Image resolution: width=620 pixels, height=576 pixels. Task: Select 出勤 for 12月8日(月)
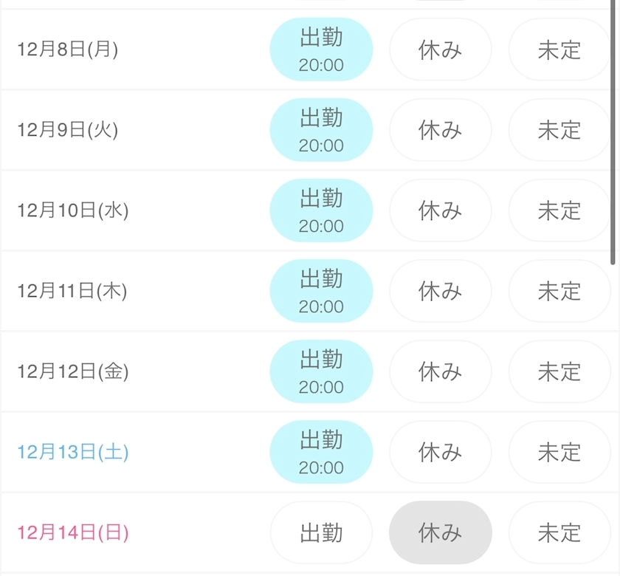click(321, 49)
